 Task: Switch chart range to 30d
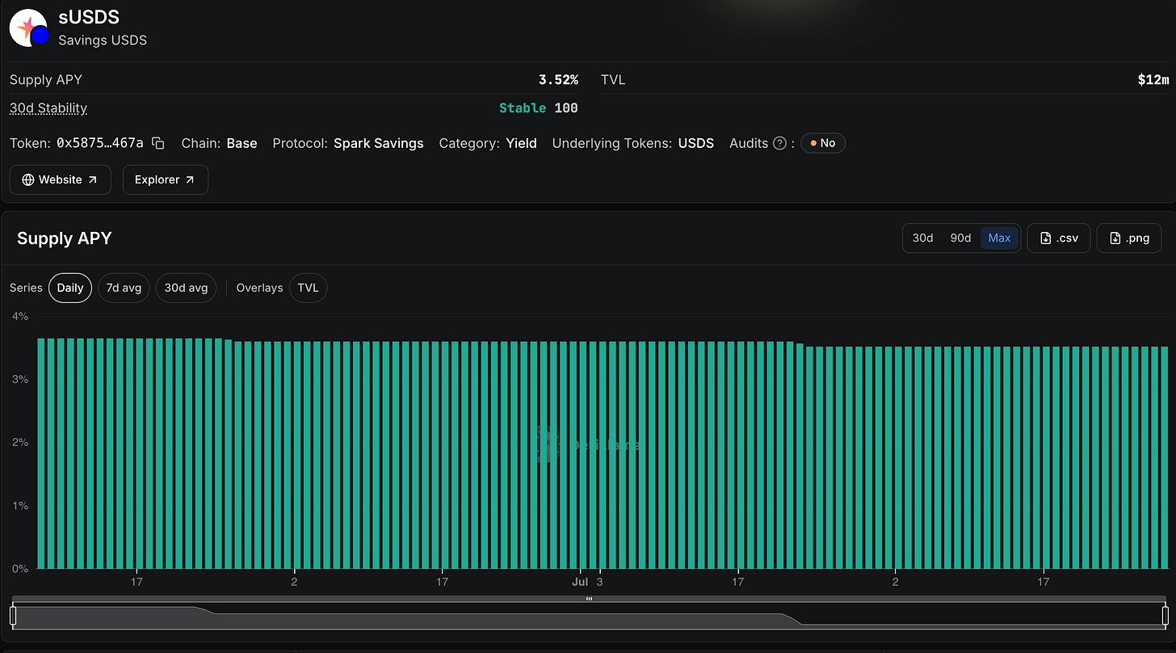point(922,238)
